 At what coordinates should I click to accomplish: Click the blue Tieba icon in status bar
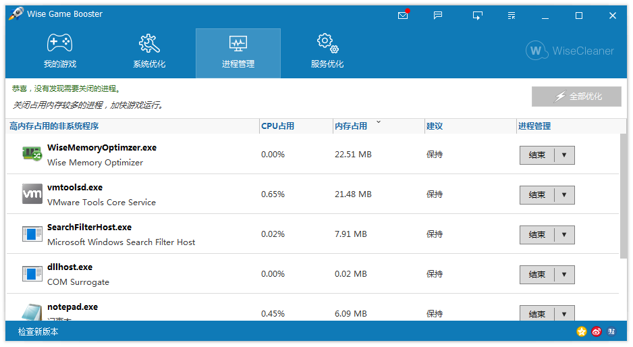coord(611,331)
